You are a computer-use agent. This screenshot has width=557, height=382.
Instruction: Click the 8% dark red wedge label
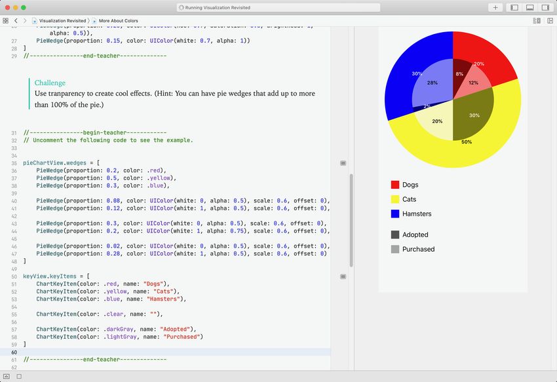[x=459, y=74]
